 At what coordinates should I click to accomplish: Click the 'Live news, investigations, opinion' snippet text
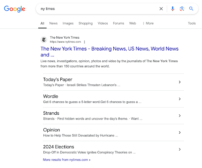(x=109, y=63)
